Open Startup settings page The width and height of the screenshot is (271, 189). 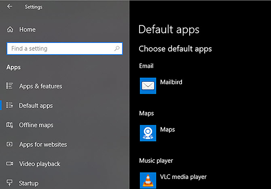click(29, 183)
